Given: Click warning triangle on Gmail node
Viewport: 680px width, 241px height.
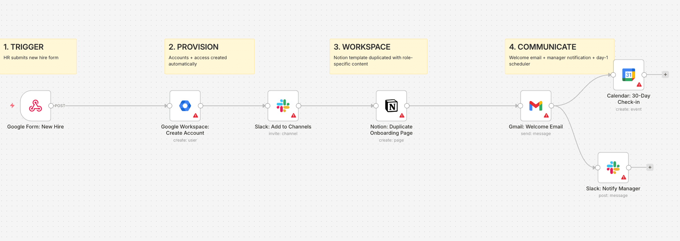Looking at the screenshot, I should (546, 116).
